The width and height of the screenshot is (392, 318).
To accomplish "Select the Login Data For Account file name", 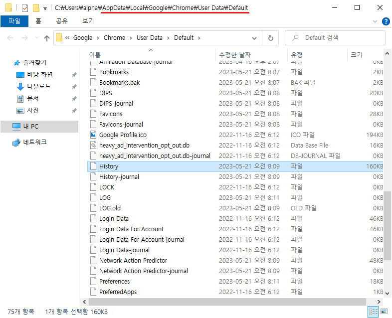I will coord(131,229).
